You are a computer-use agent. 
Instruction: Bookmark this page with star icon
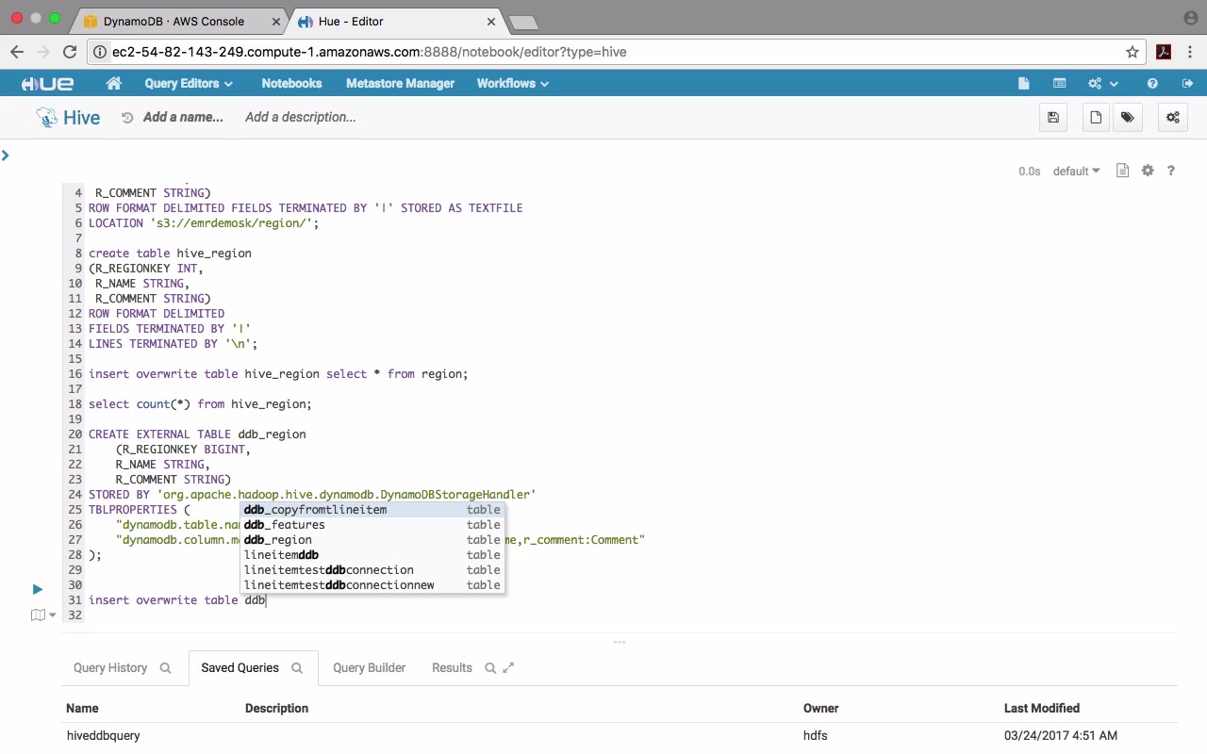1133,52
